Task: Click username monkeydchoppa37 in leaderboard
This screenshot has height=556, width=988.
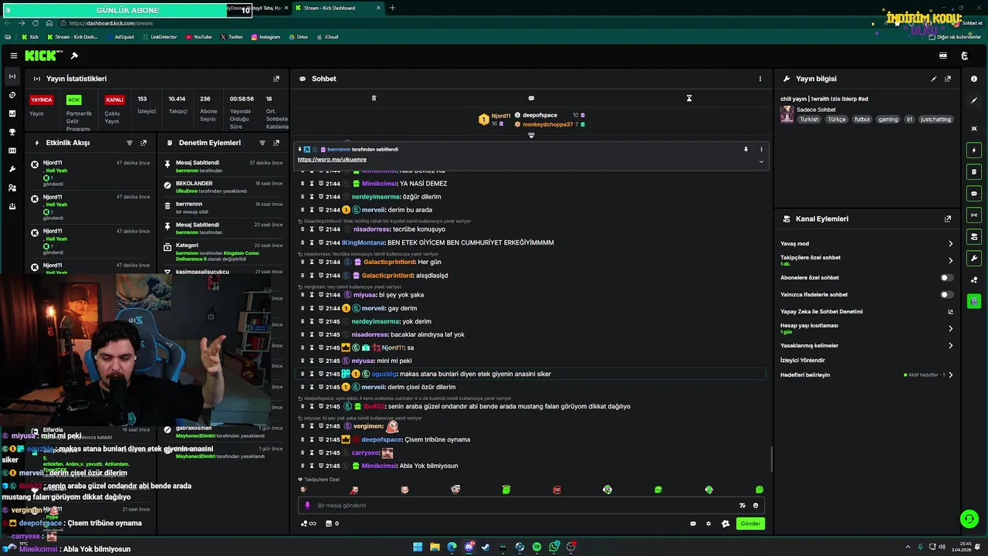Action: (x=548, y=124)
